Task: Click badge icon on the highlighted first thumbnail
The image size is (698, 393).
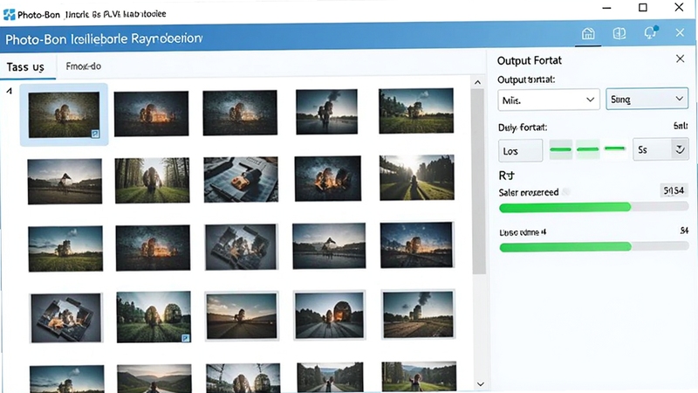Action: pyautogui.click(x=95, y=134)
